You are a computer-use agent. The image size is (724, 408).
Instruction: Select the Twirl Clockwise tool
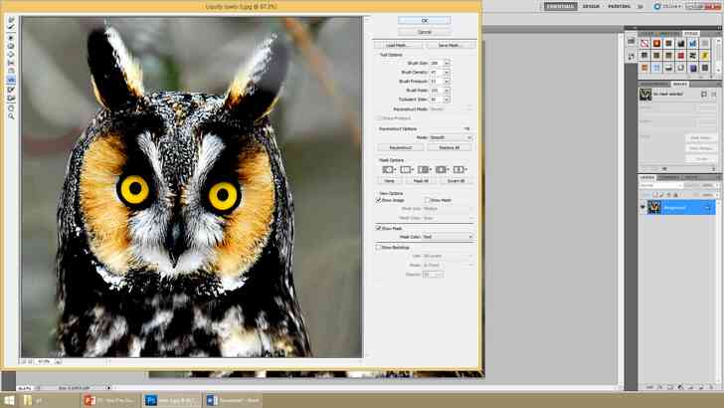click(x=11, y=37)
